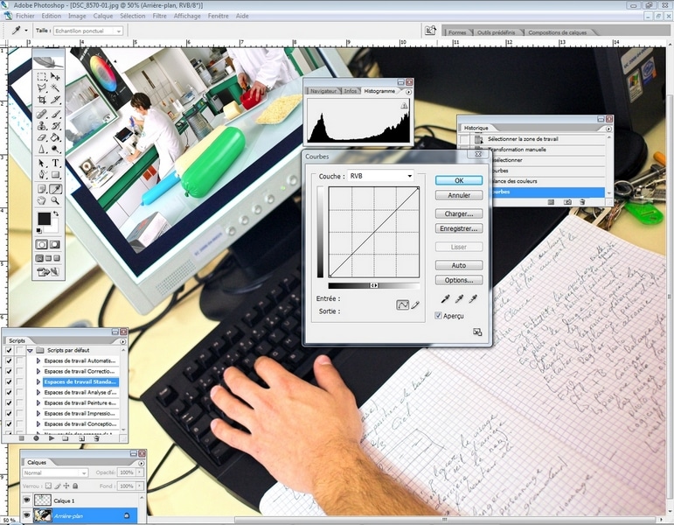Uncheck the Aperçu preview checkbox
674x525 pixels.
tap(439, 316)
